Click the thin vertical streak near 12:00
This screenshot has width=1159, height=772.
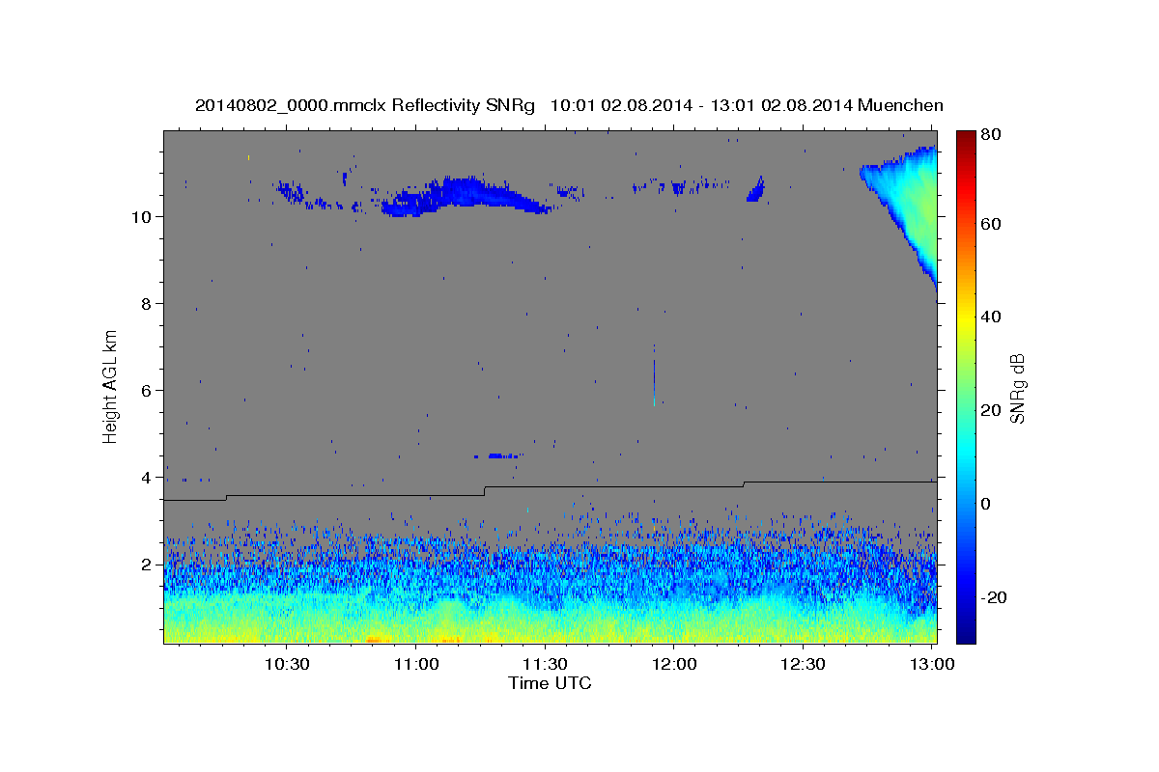(654, 374)
